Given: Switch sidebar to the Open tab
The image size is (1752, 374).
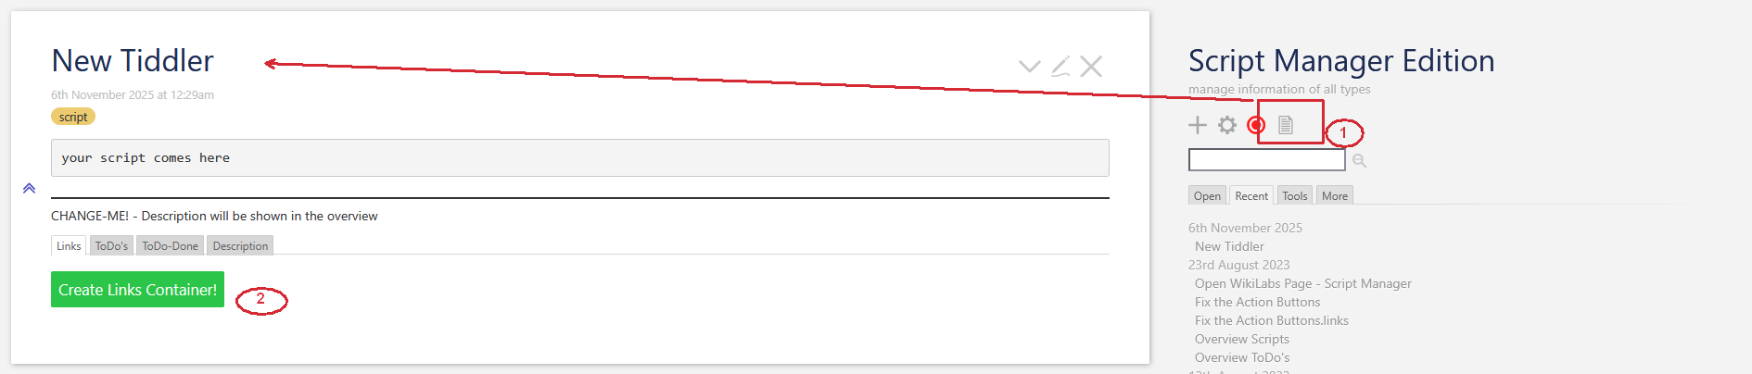Looking at the screenshot, I should [x=1207, y=196].
